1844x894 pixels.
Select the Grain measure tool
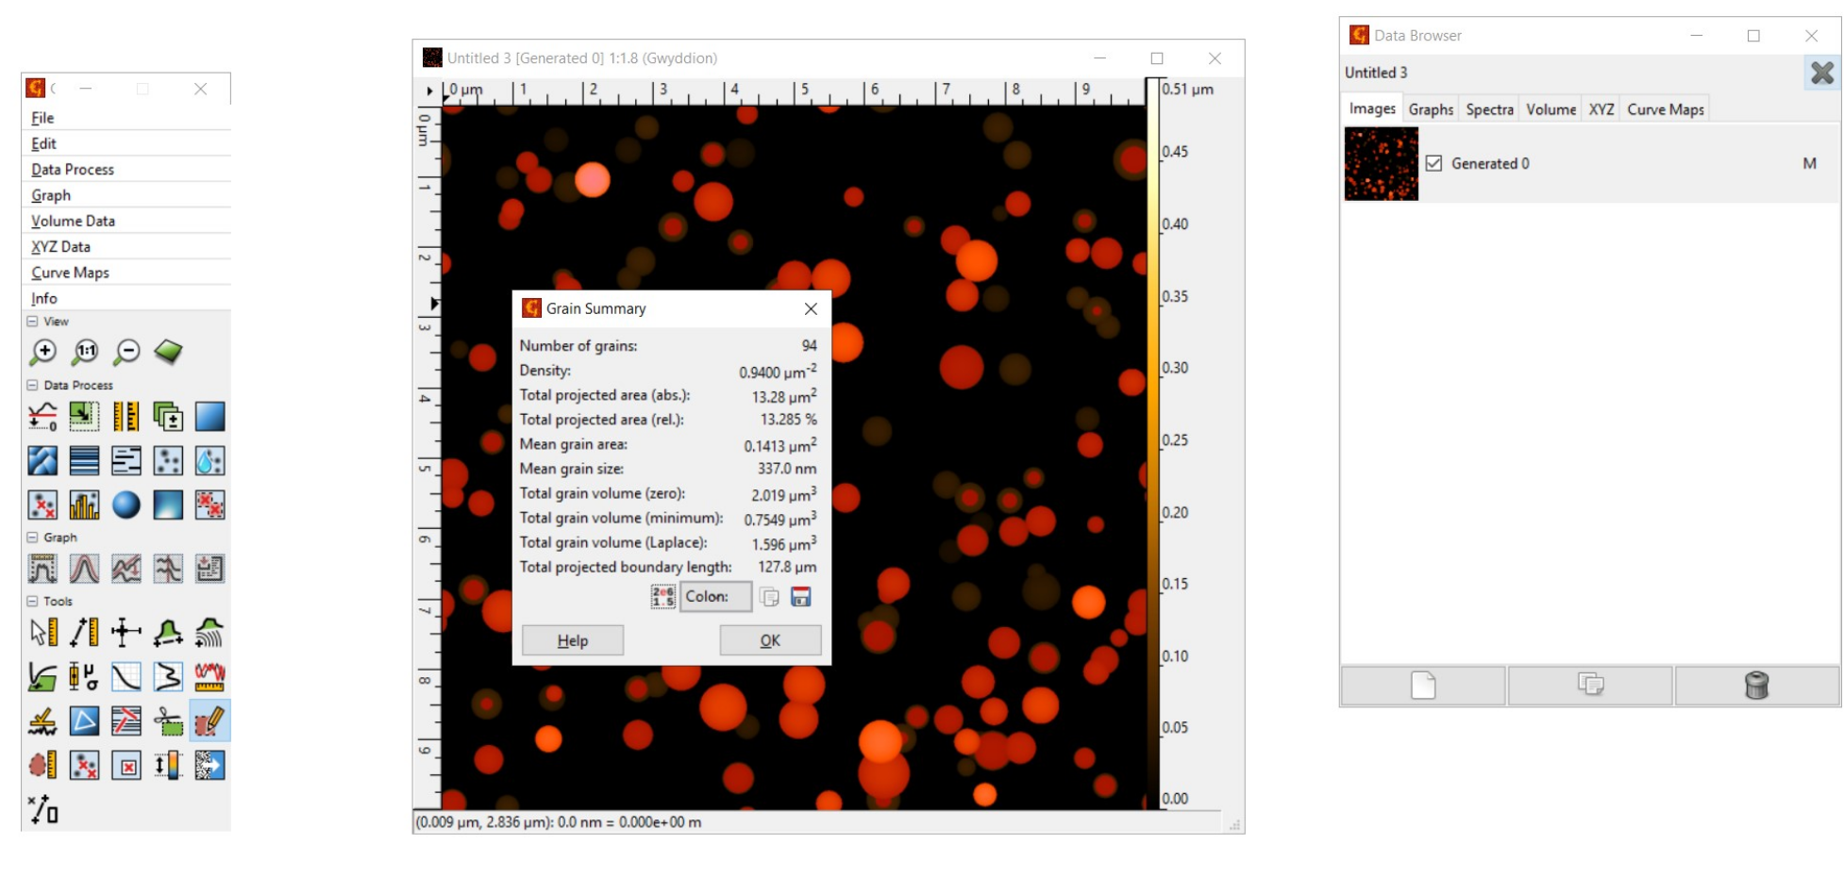(x=43, y=765)
